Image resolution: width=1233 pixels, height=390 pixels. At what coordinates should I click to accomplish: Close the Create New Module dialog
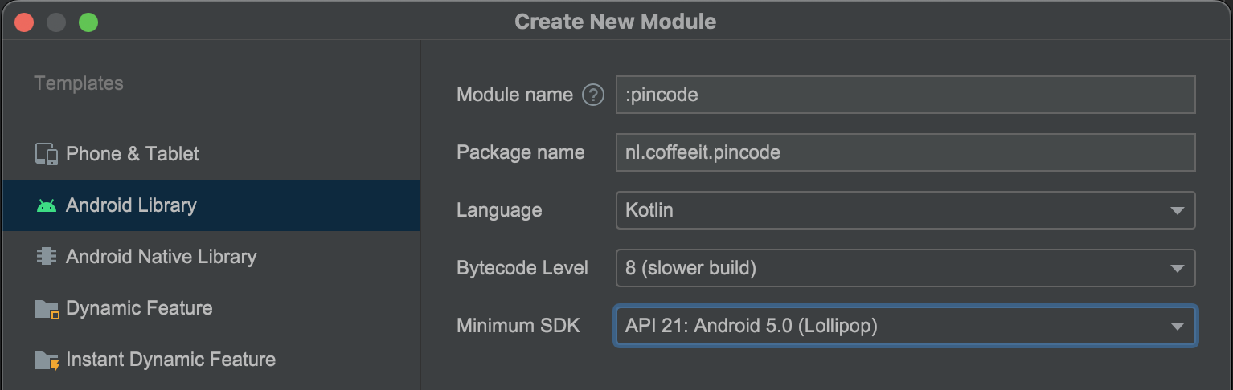pos(24,22)
